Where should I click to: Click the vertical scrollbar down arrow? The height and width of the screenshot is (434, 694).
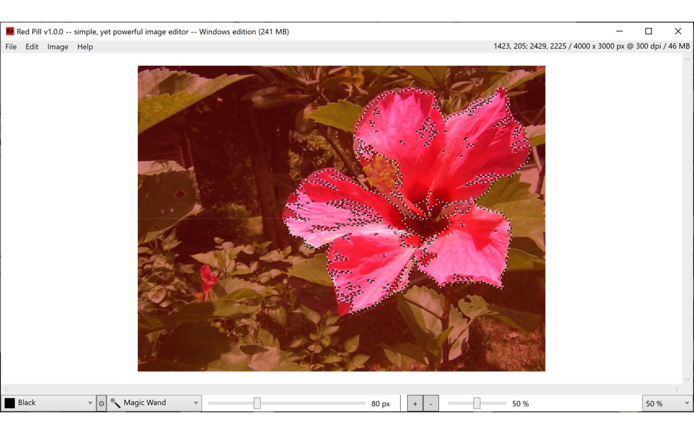688,379
